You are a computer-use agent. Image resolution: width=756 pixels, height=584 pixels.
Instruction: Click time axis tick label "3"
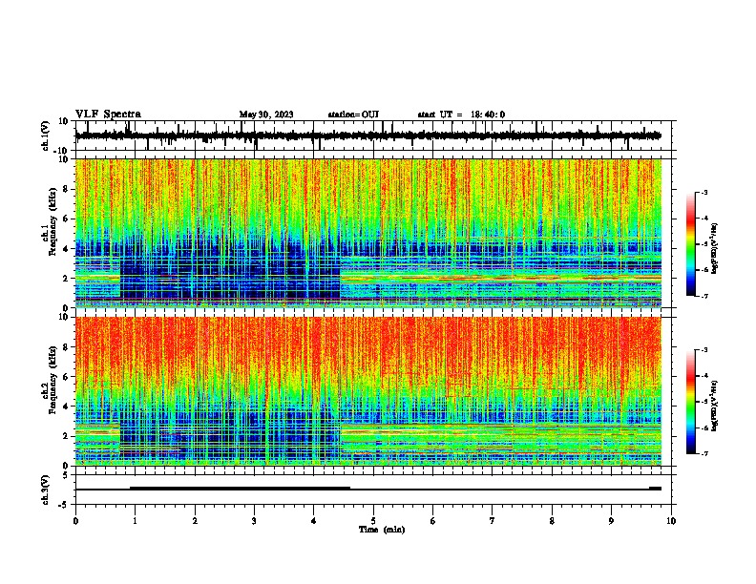point(254,521)
